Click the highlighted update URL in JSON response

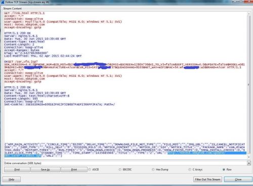coord(206,153)
